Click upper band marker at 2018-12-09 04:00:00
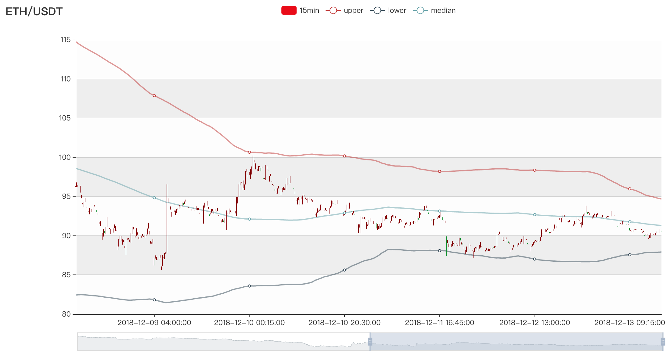Image resolution: width=670 pixels, height=355 pixels. coord(154,96)
